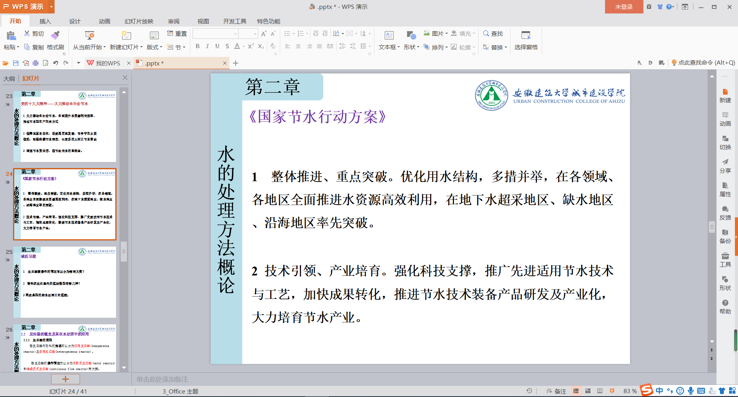Click the Notes (备注) button in status bar

click(556, 391)
